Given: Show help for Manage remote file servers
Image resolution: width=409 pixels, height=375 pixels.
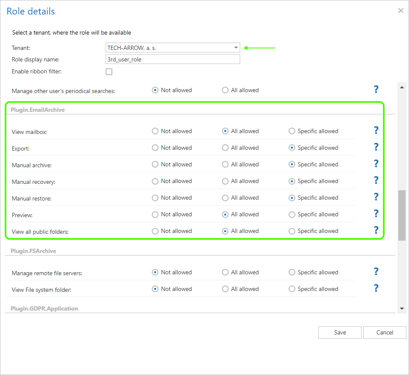Looking at the screenshot, I should [x=376, y=272].
